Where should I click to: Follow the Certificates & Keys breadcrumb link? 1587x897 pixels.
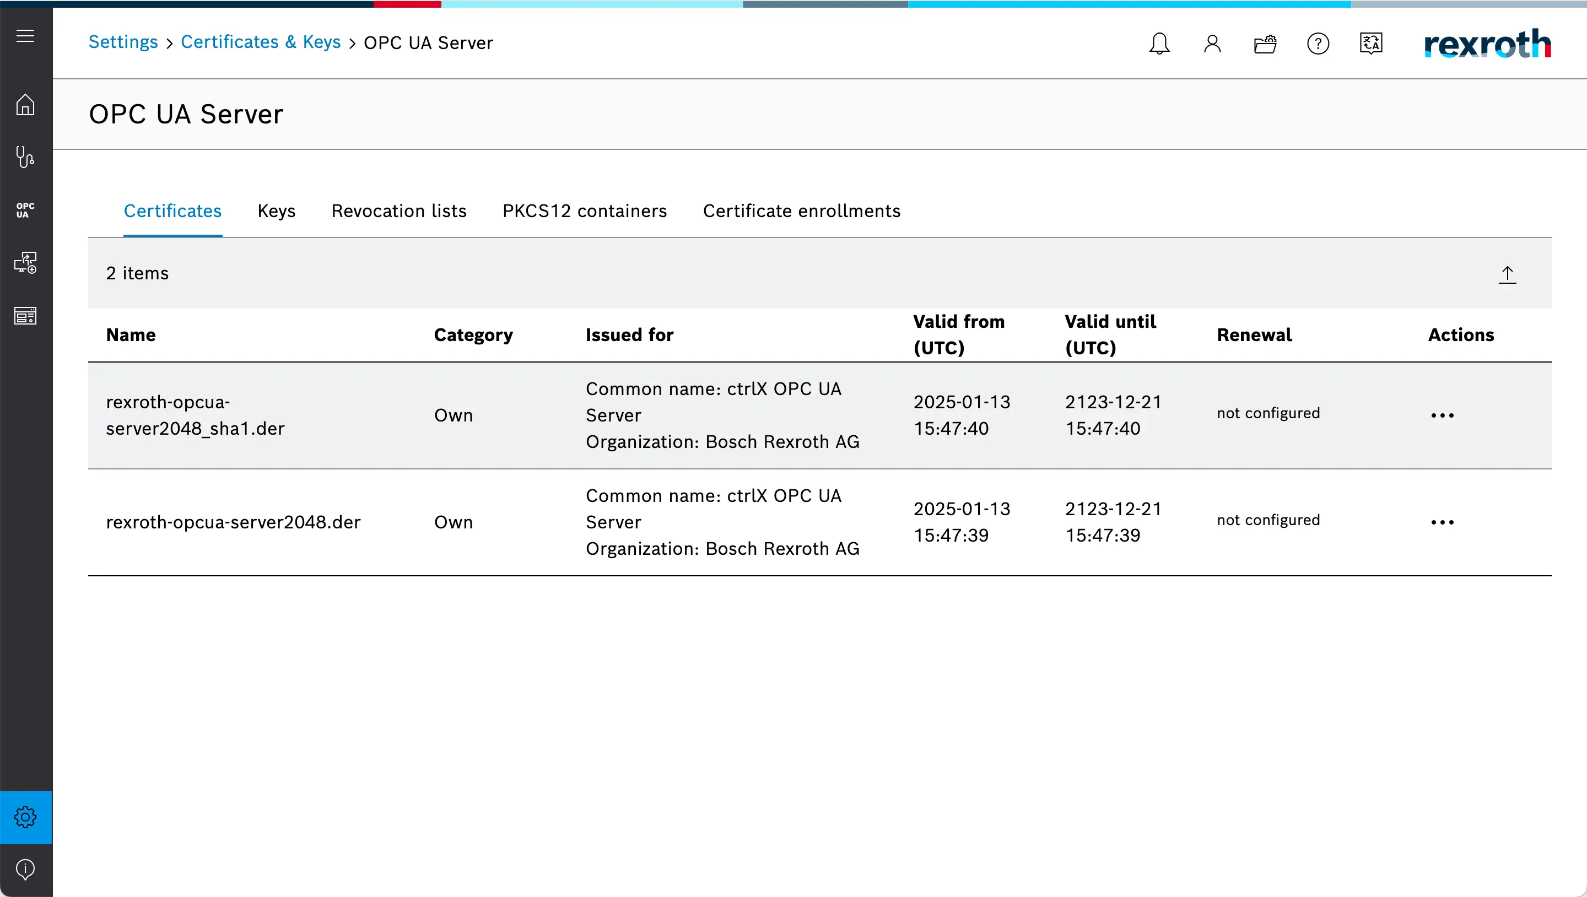tap(261, 42)
